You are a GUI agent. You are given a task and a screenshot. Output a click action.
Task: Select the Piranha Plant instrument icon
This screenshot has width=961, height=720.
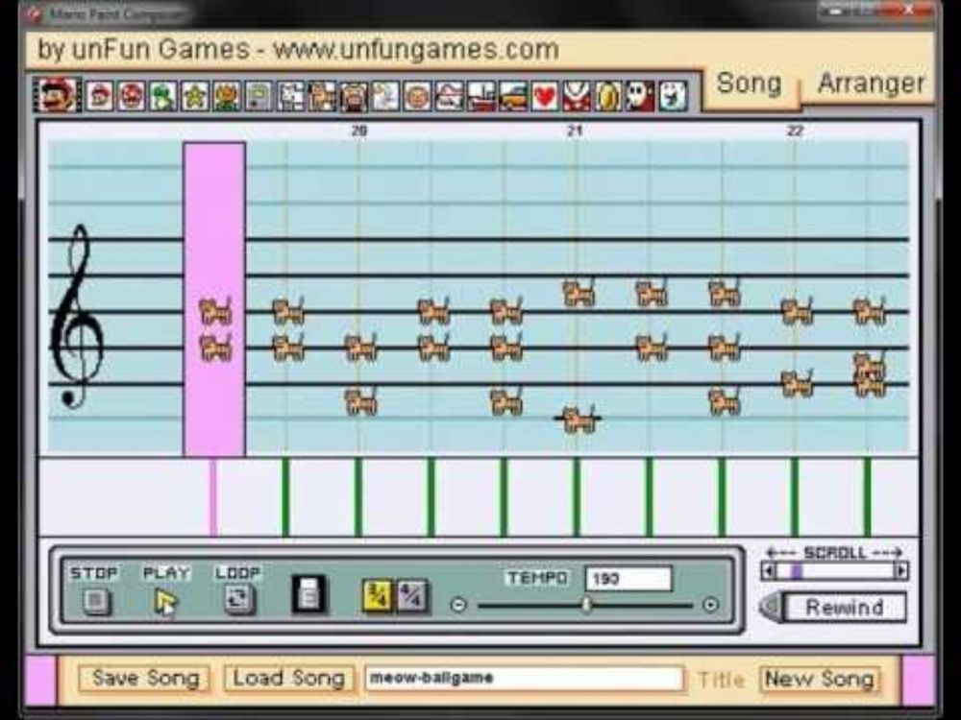pyautogui.click(x=577, y=97)
